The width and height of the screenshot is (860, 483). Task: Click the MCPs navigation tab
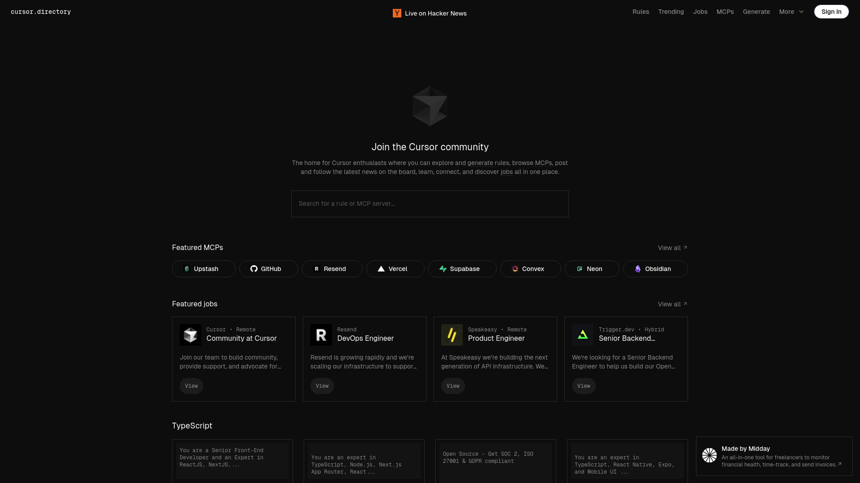point(725,11)
